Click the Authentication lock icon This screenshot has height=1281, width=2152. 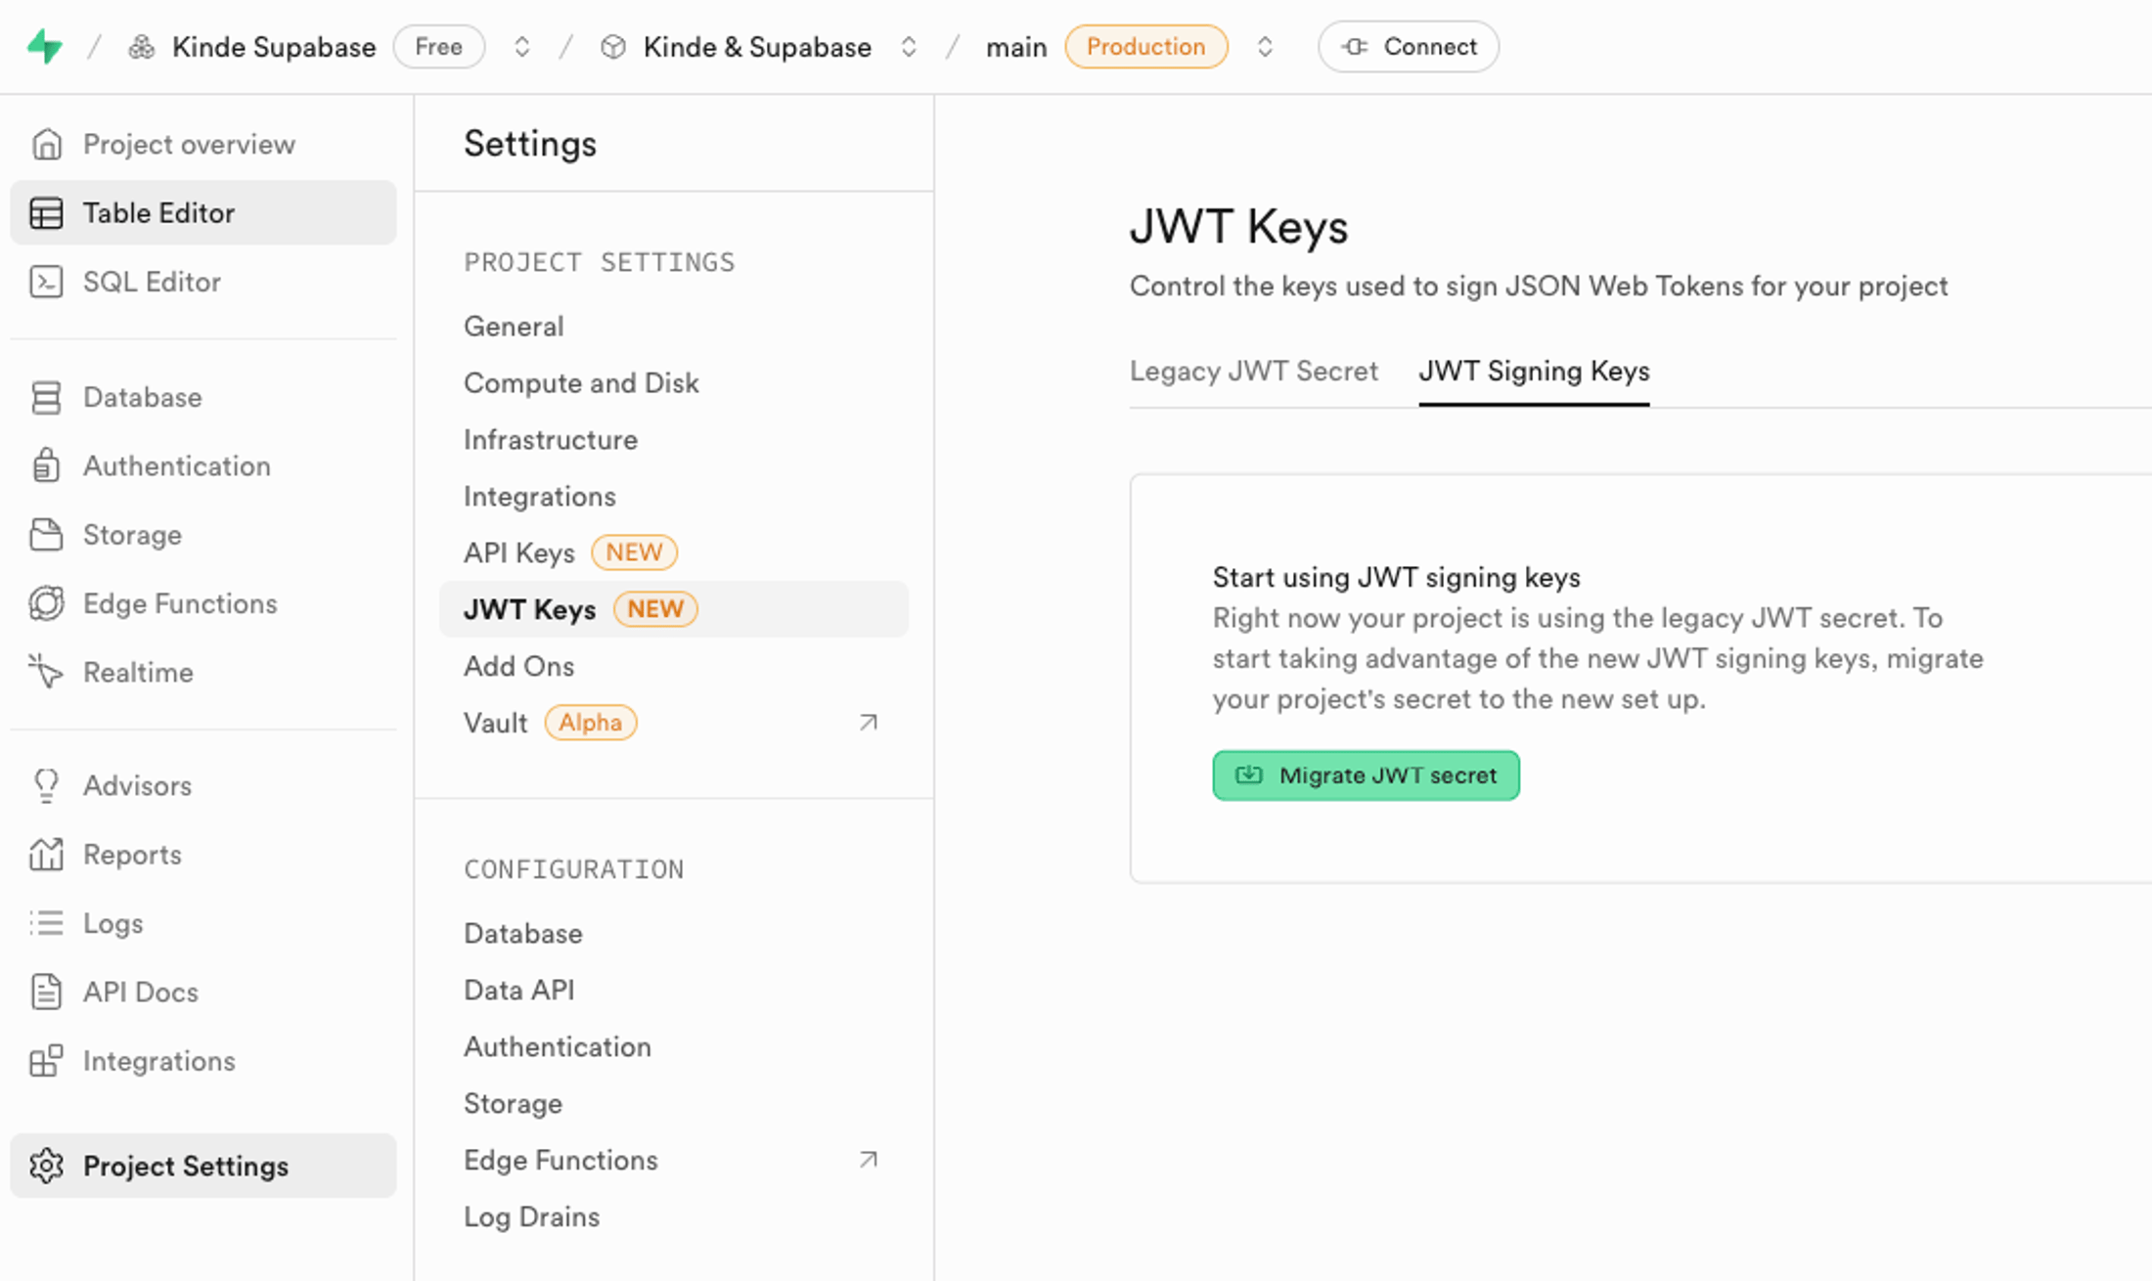pos(46,465)
